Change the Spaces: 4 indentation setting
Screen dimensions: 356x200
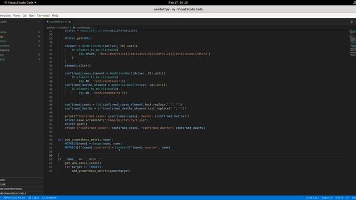pos(327,198)
